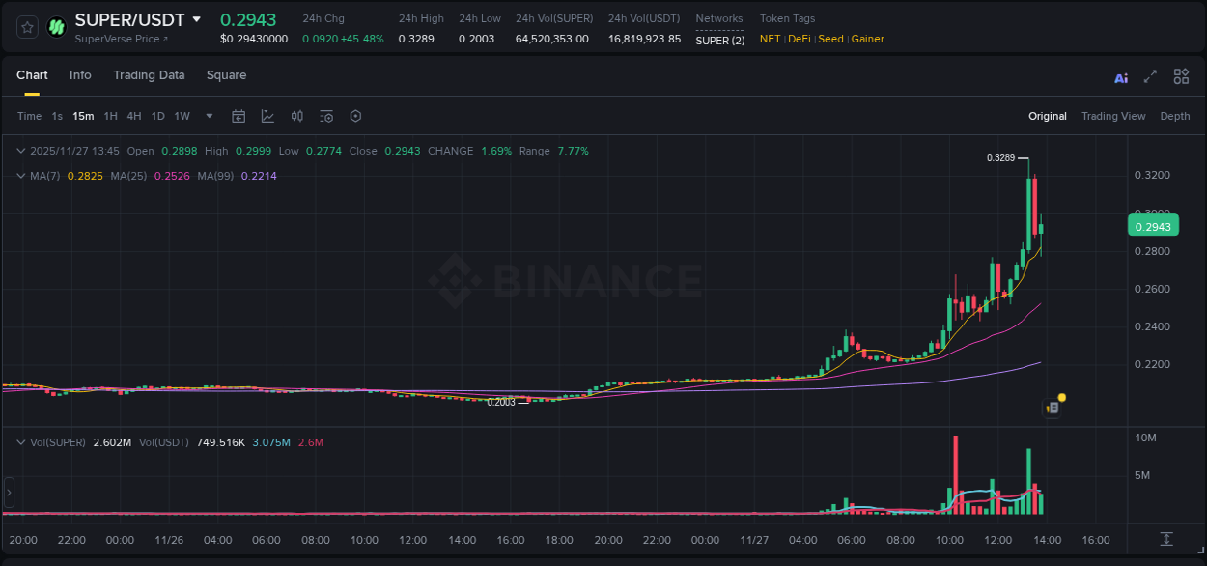The image size is (1207, 566).
Task: Click the Ai analysis icon
Action: click(1120, 76)
